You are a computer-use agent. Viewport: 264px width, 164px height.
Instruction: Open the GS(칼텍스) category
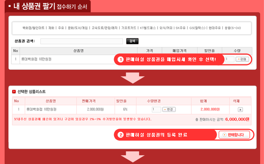197,28
